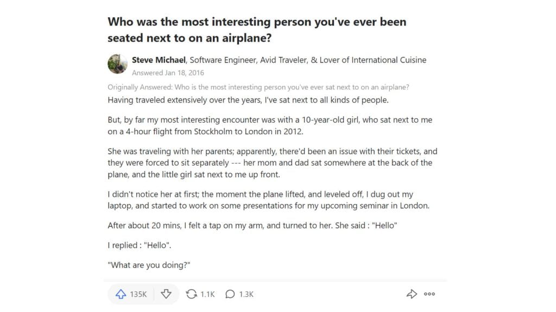Open the three-dot more options menu
The width and height of the screenshot is (556, 312).
(429, 294)
